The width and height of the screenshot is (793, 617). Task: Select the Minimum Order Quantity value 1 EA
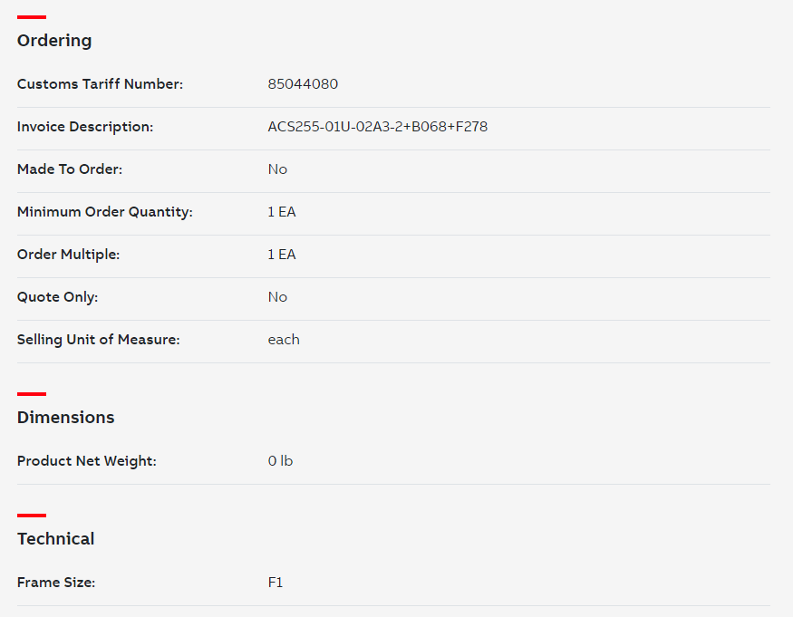pos(281,212)
